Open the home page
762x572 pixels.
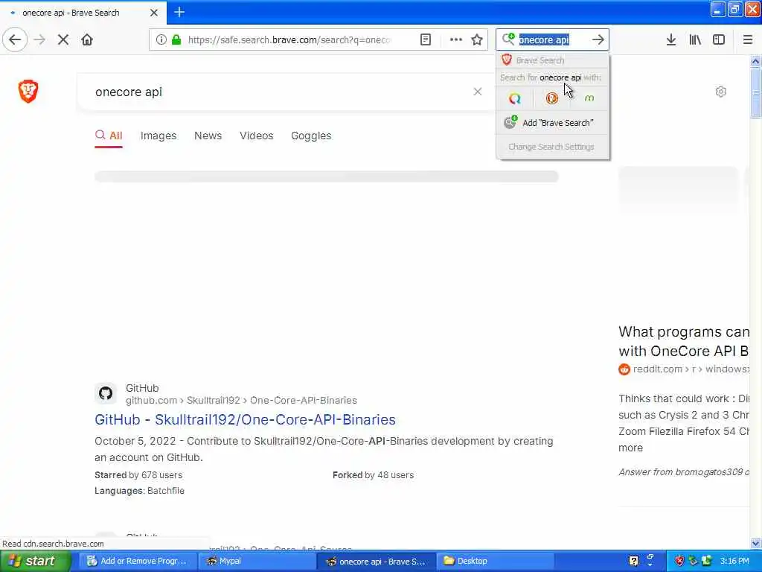point(87,40)
